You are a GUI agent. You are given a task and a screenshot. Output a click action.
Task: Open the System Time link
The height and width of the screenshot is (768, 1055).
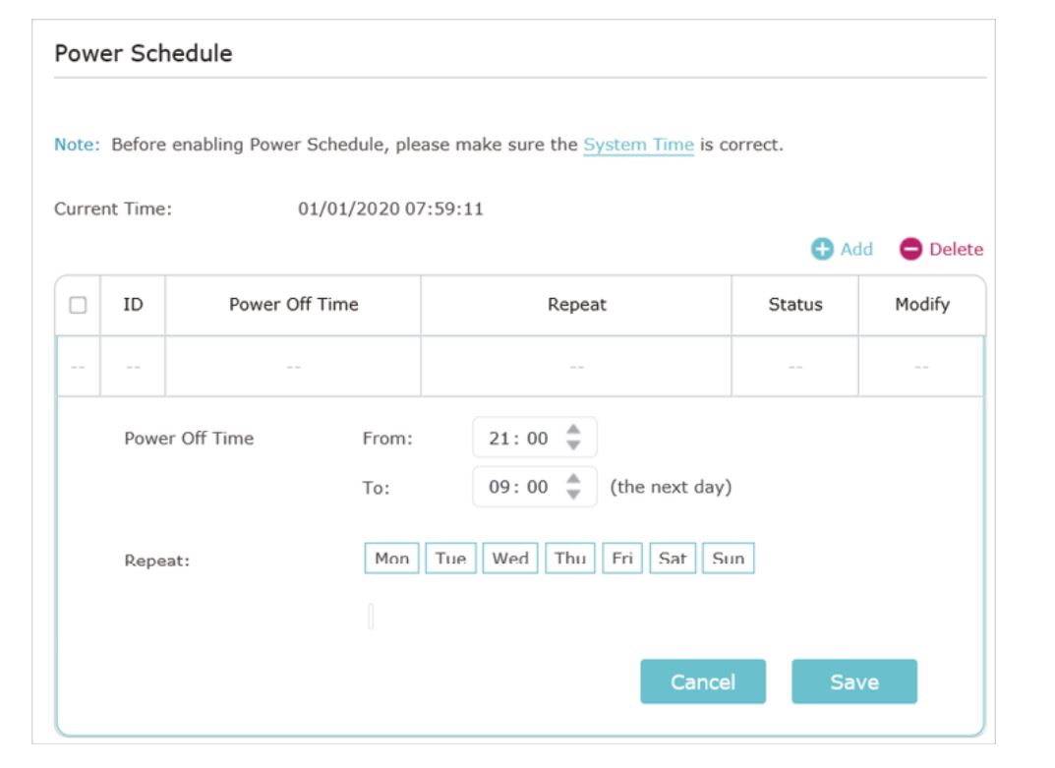(638, 145)
